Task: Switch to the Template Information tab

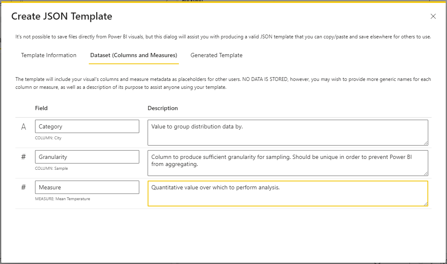Action: pos(49,55)
